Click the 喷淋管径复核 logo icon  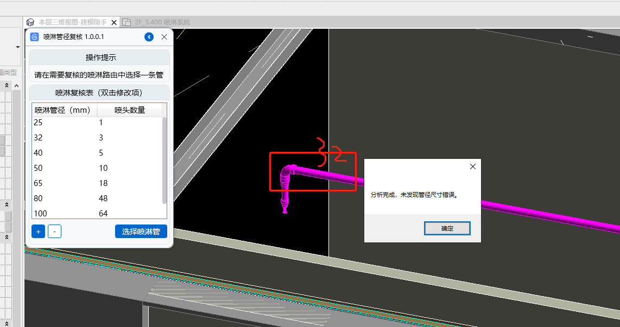pyautogui.click(x=34, y=37)
